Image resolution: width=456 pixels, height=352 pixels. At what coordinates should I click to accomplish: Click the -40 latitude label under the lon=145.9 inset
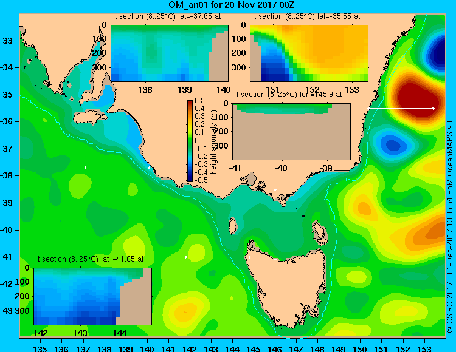(281, 168)
